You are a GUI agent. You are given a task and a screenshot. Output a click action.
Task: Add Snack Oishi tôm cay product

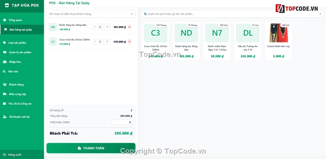click(x=278, y=41)
